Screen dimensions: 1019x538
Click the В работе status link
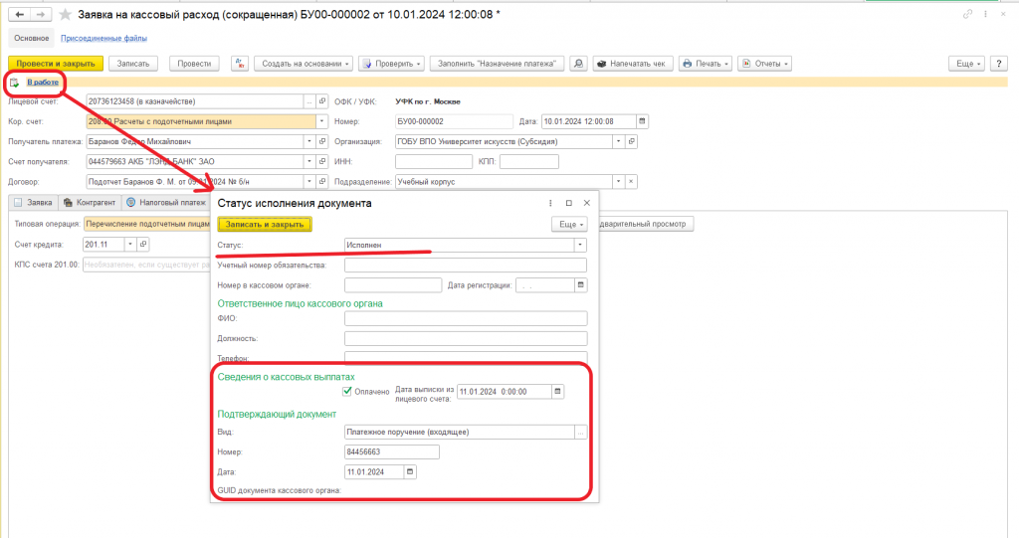tap(43, 82)
